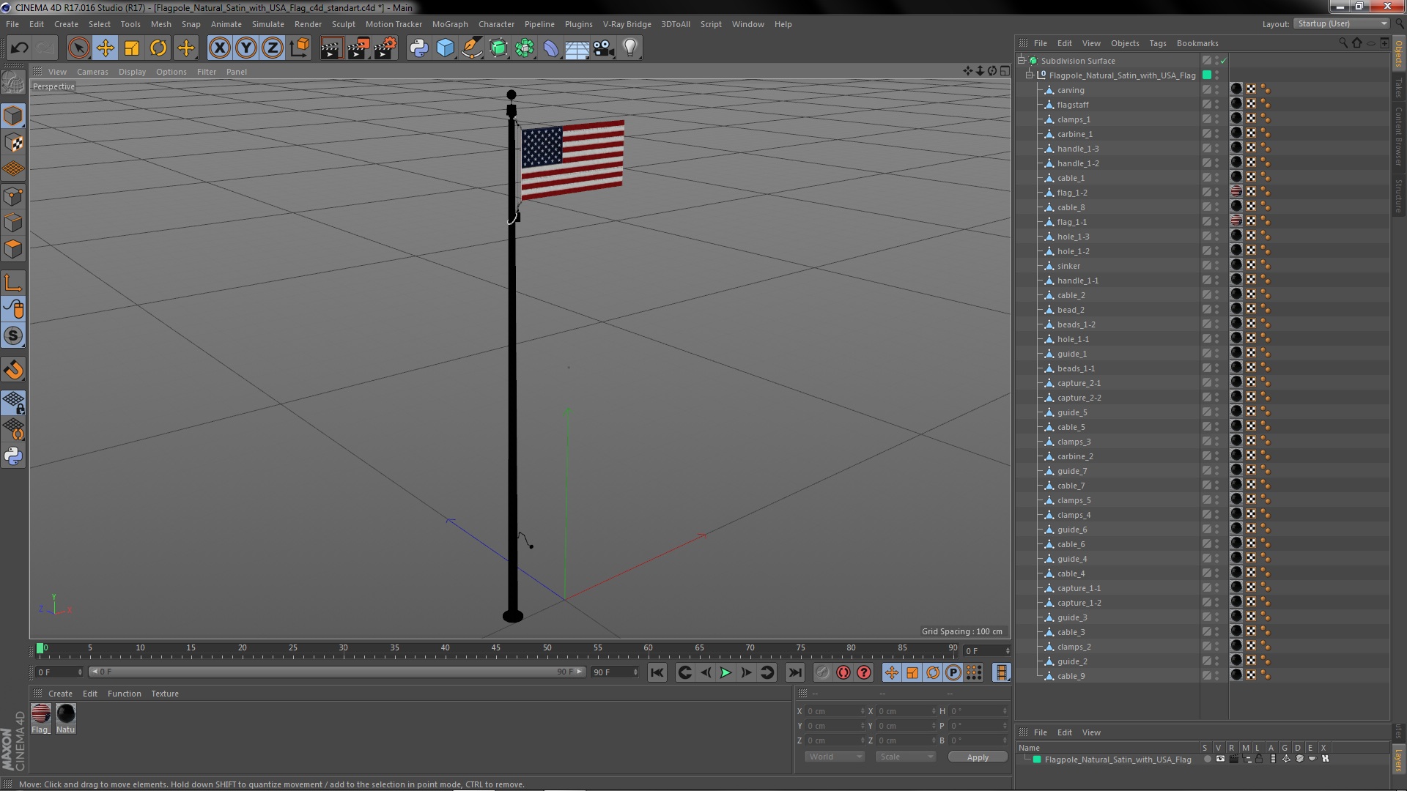Toggle visibility dots for carving object
This screenshot has height=791, width=1407.
pos(1217,90)
